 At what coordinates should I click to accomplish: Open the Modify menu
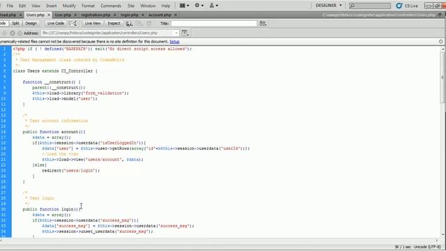(69, 6)
